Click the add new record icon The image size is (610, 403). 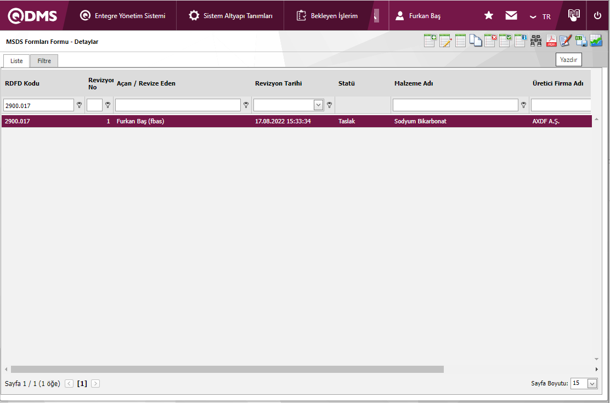coord(430,41)
